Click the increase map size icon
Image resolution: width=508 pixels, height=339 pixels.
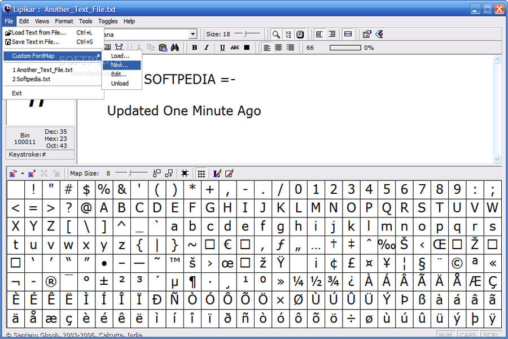169,173
